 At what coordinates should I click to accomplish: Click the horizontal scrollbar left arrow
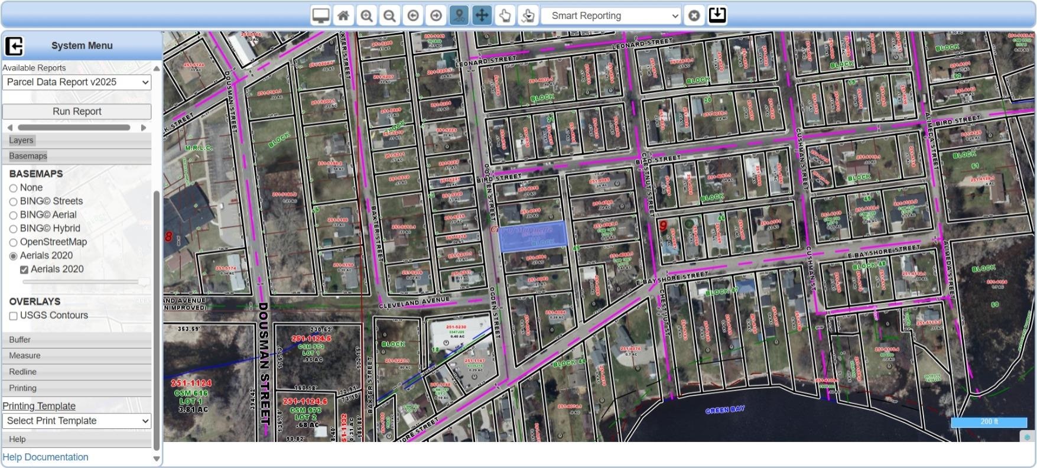[9, 128]
